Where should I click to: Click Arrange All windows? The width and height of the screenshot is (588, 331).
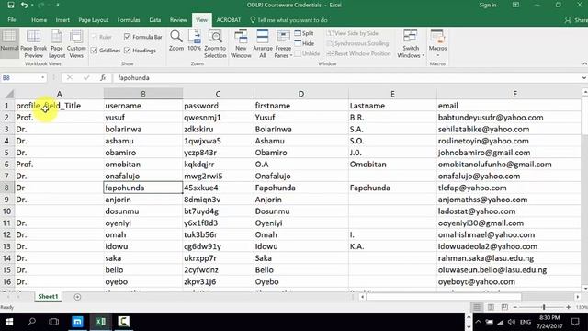tap(263, 44)
